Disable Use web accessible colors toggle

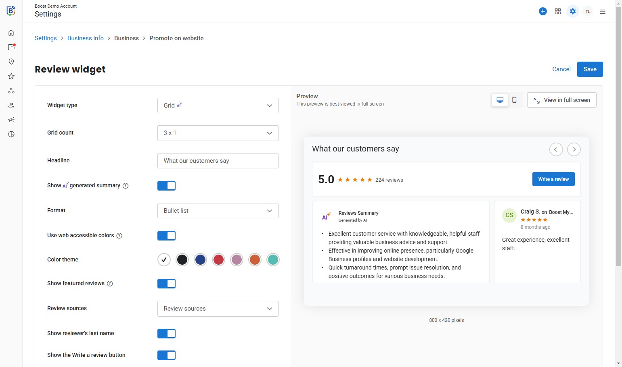click(166, 236)
